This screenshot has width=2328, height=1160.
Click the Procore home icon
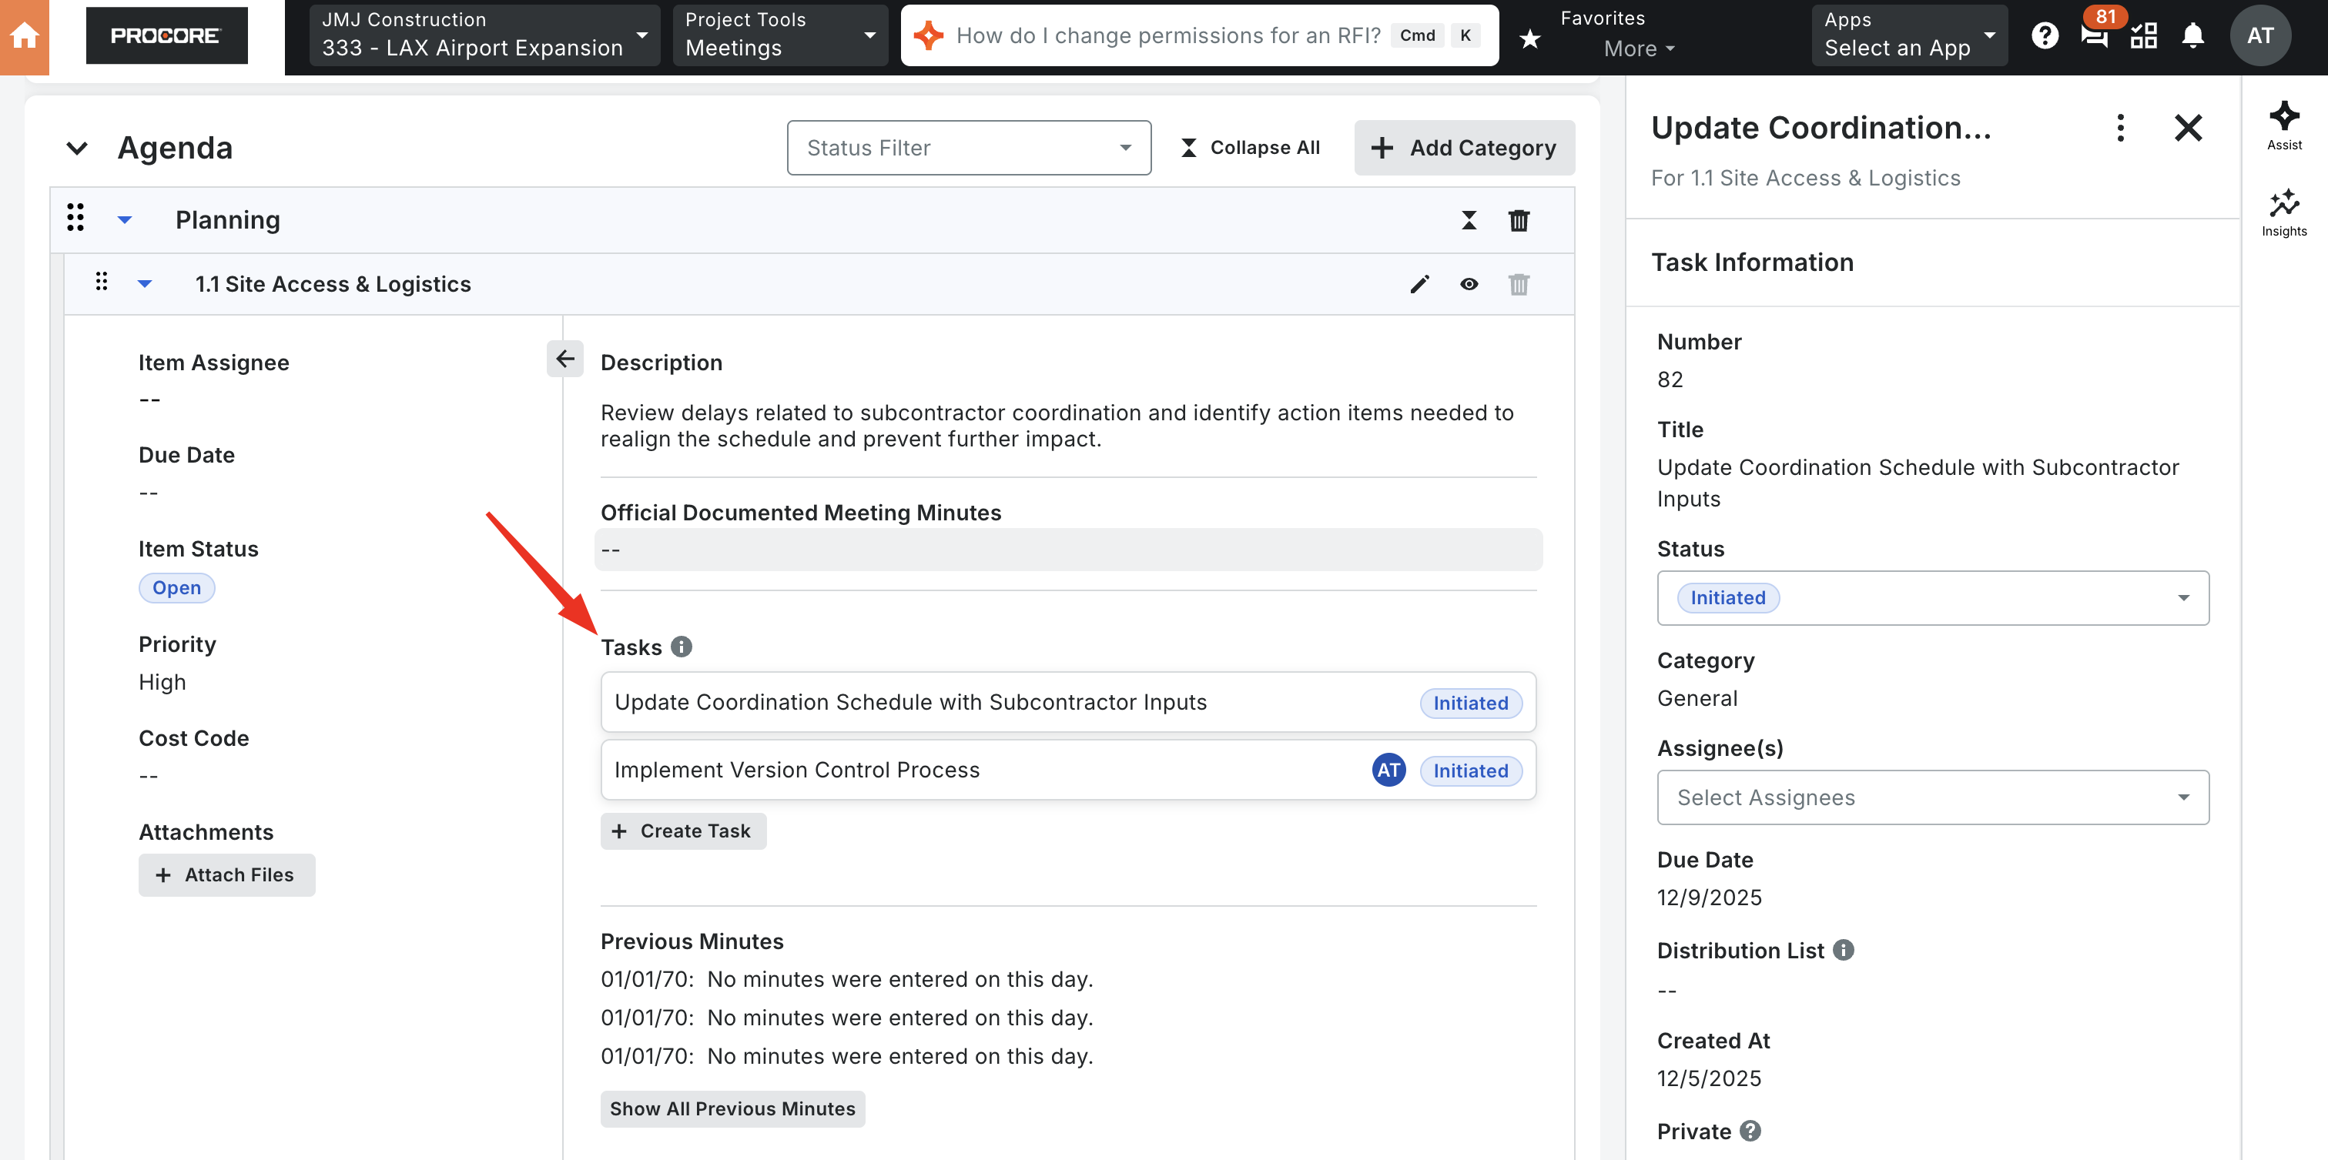[25, 36]
